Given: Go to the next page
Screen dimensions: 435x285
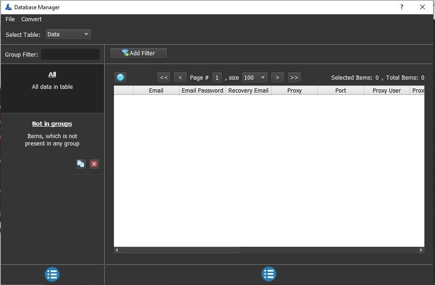Looking at the screenshot, I should 277,77.
